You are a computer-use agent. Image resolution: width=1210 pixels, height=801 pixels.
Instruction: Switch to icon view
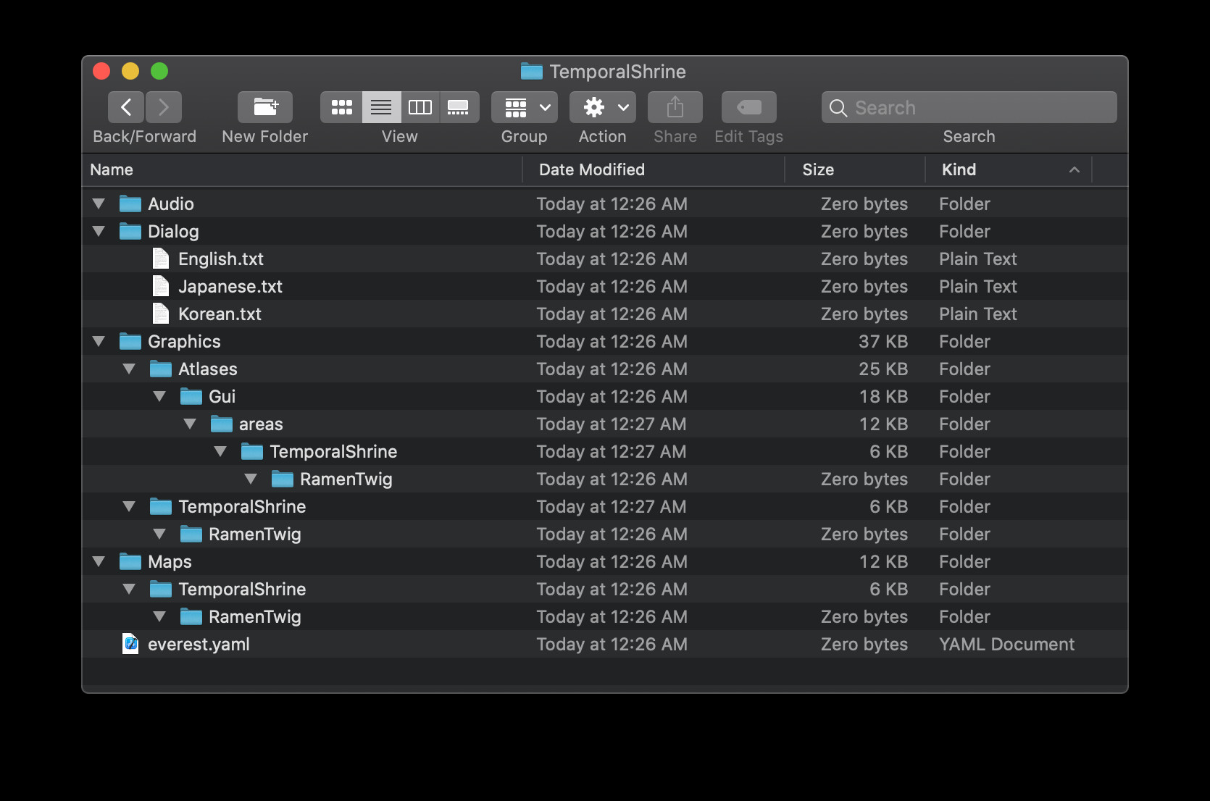pos(341,106)
